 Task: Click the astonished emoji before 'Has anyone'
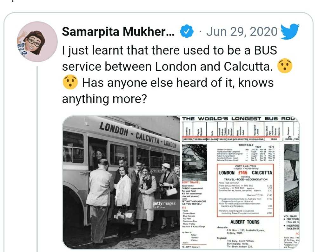(70, 82)
